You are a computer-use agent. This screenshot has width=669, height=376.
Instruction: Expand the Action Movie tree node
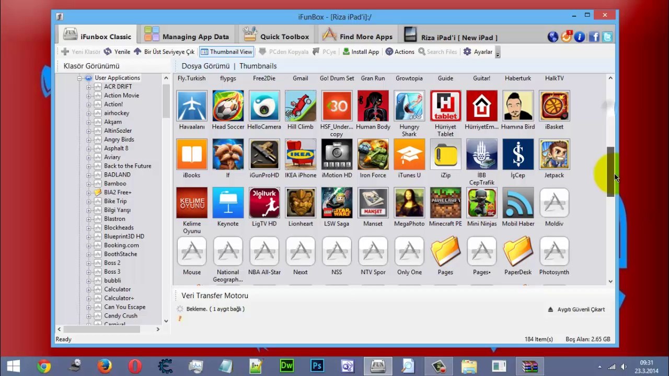88,96
